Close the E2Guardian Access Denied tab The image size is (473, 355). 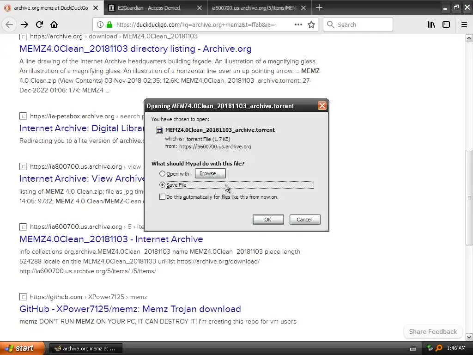[200, 8]
